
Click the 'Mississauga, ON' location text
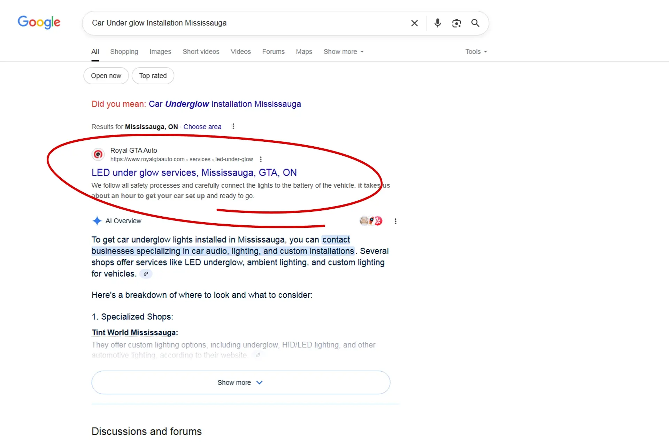151,127
